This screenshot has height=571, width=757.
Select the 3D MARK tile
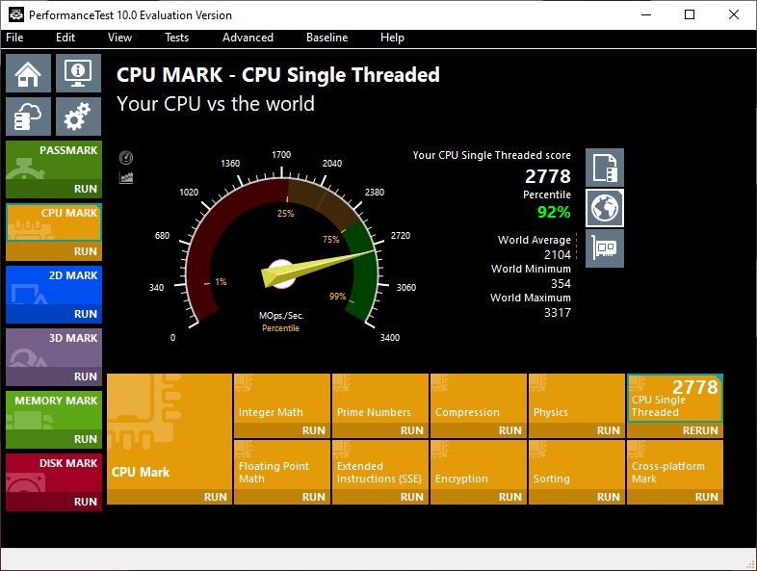coord(54,348)
